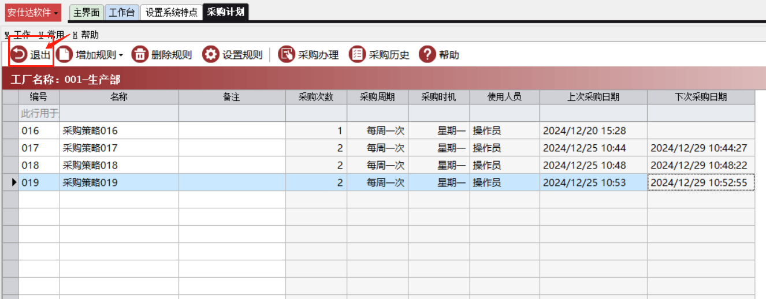Select the 采购策略017 name cell
Viewport: 766px width, 299px height.
click(x=119, y=148)
